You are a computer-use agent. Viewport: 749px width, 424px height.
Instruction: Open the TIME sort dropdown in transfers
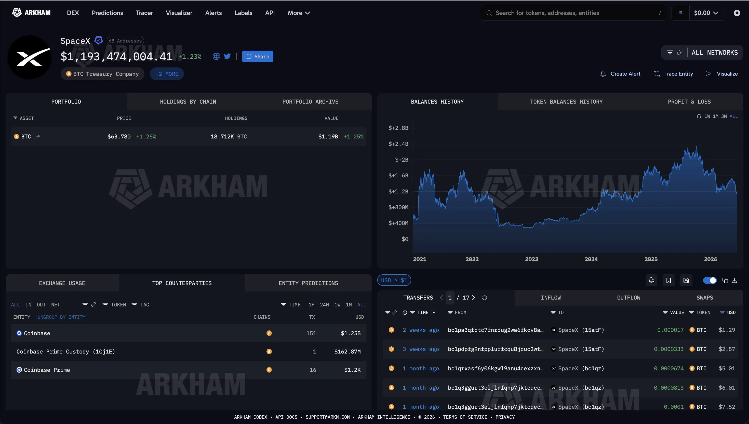423,313
